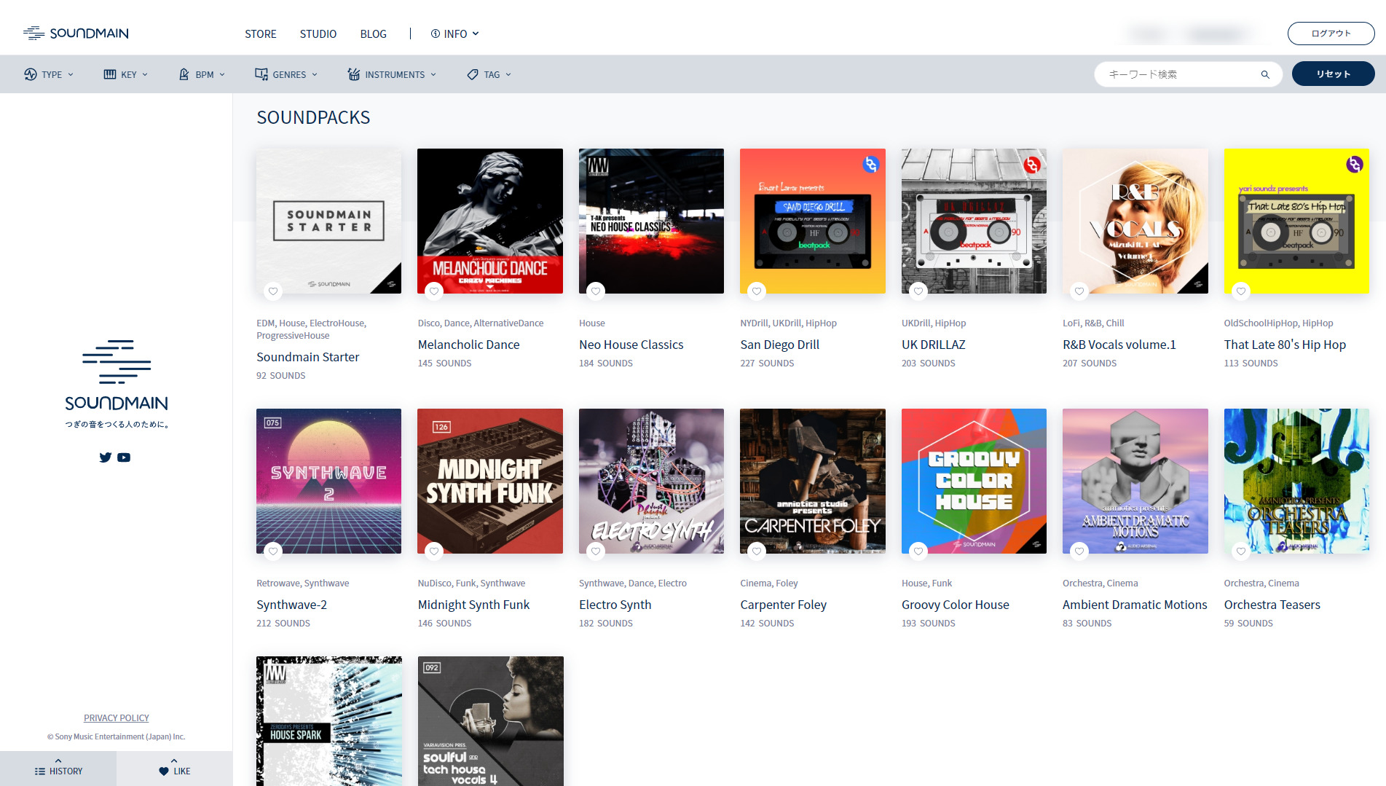1386x786 pixels.
Task: Favorite the San Diego Drill pack
Action: point(757,291)
